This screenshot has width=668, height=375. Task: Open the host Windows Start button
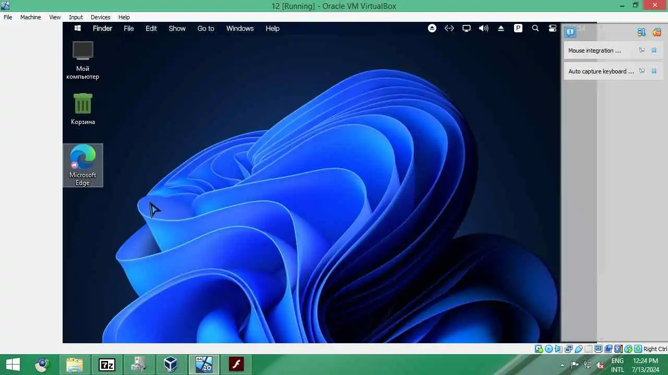click(13, 365)
